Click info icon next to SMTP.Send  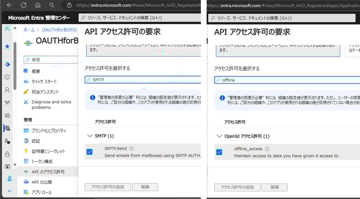pos(132,149)
